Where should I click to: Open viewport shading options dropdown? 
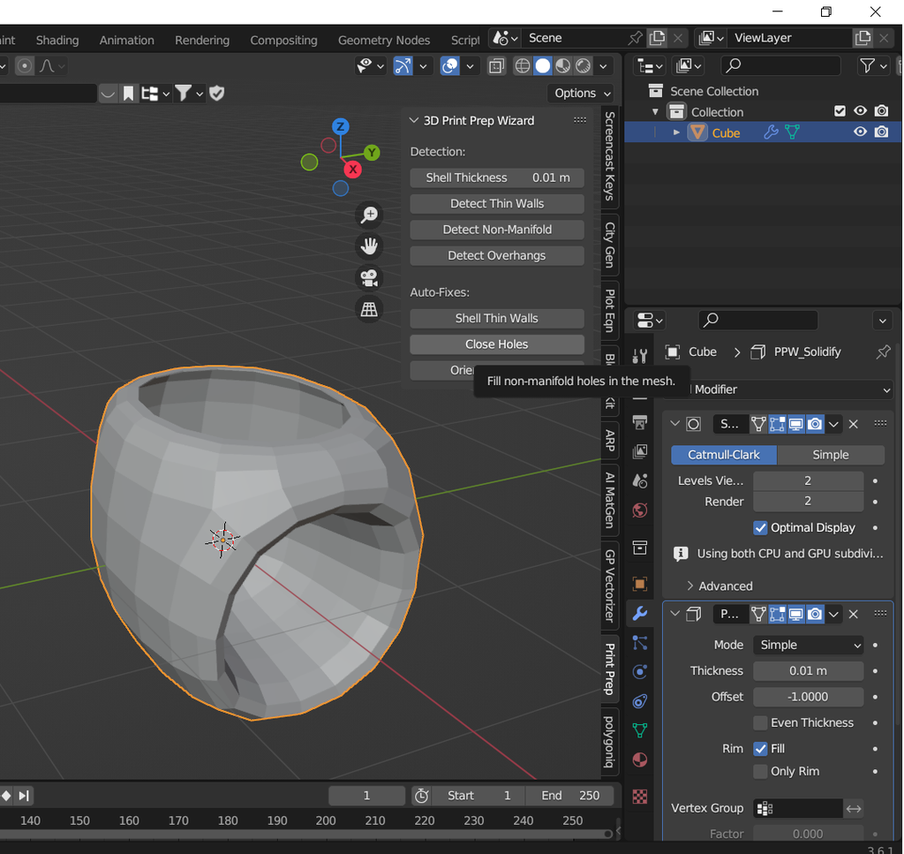click(603, 66)
